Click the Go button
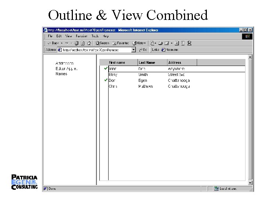Screen dimensions: 265x199 pos(143,50)
